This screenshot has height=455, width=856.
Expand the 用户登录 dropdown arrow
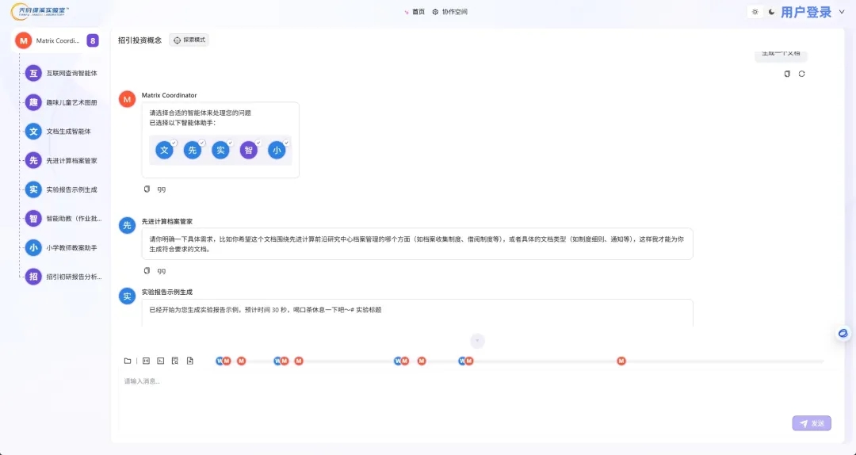coord(841,12)
